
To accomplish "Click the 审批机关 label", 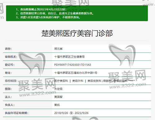I will click(11, 57).
